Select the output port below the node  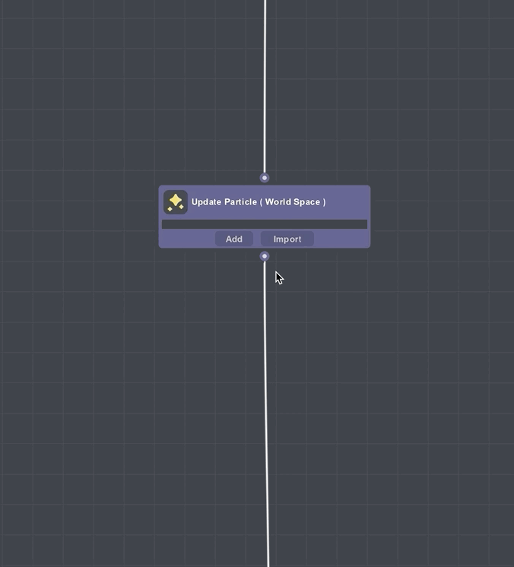265,256
